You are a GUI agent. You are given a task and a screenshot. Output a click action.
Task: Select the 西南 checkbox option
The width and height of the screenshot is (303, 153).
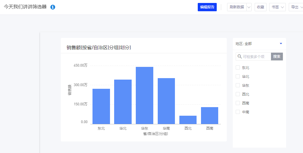(238, 103)
